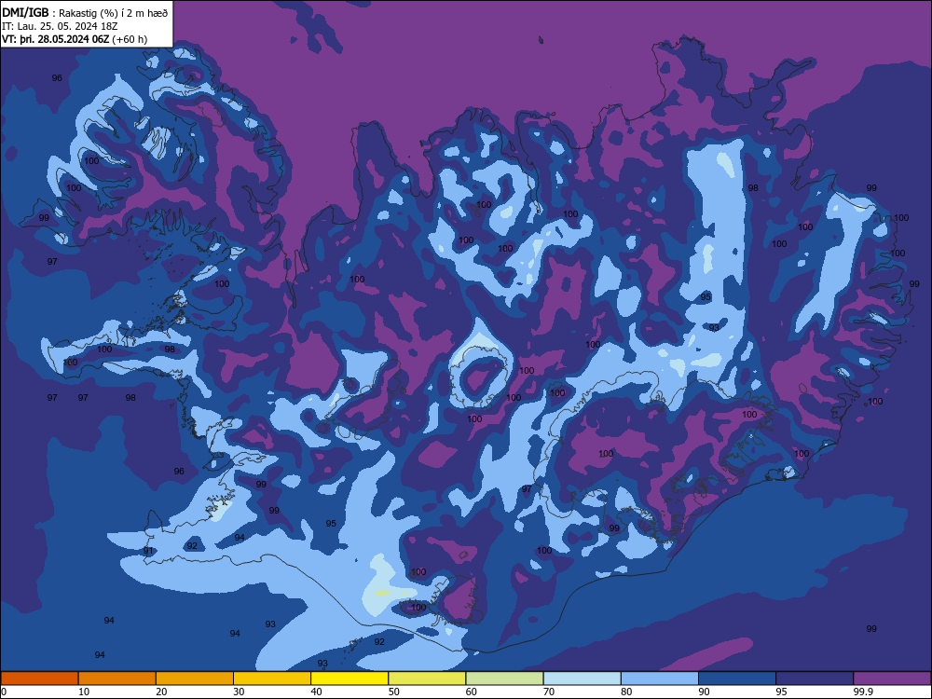This screenshot has width=932, height=699.
Task: Click the legend tick label '90'
Action: pos(704,692)
